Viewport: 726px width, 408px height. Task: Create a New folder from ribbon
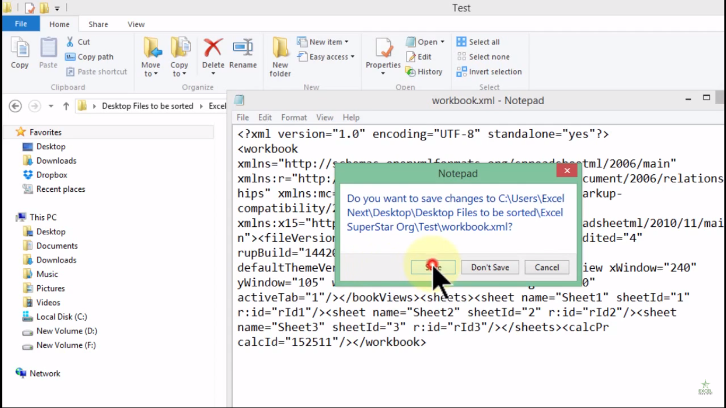(x=280, y=57)
